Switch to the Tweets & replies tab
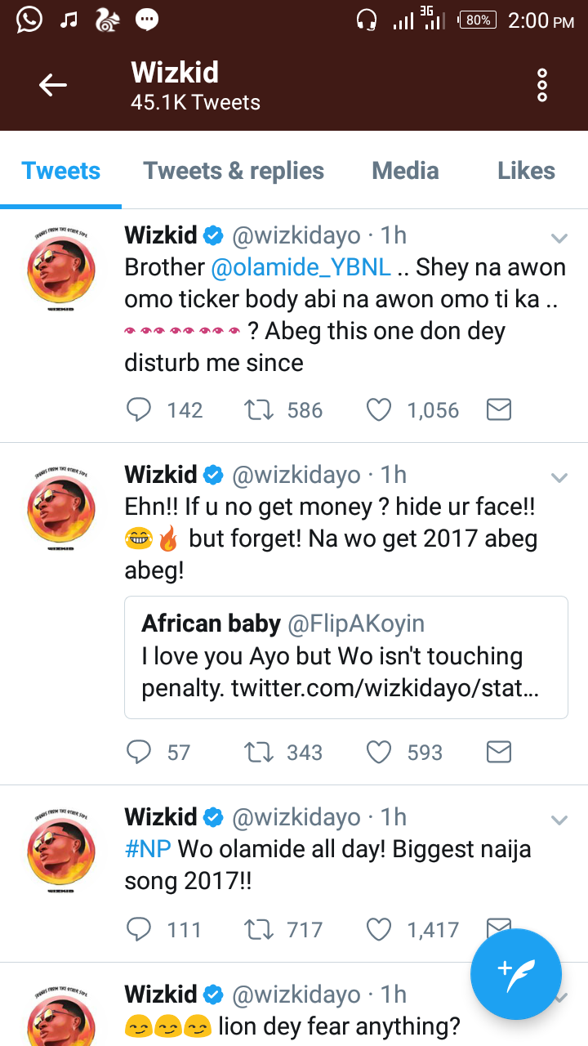 coord(234,171)
